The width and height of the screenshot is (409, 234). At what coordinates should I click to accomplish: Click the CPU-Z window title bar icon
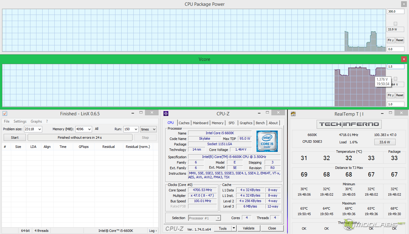pos(166,114)
